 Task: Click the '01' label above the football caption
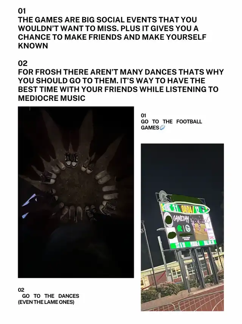(x=143, y=115)
